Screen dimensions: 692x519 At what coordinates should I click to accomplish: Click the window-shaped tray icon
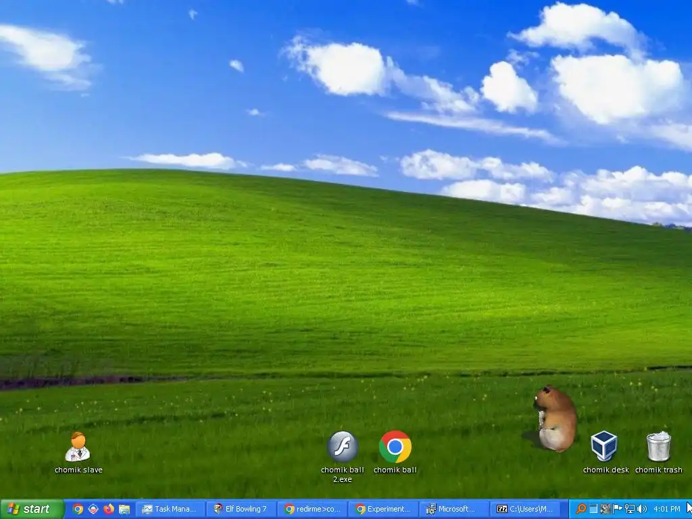click(593, 509)
